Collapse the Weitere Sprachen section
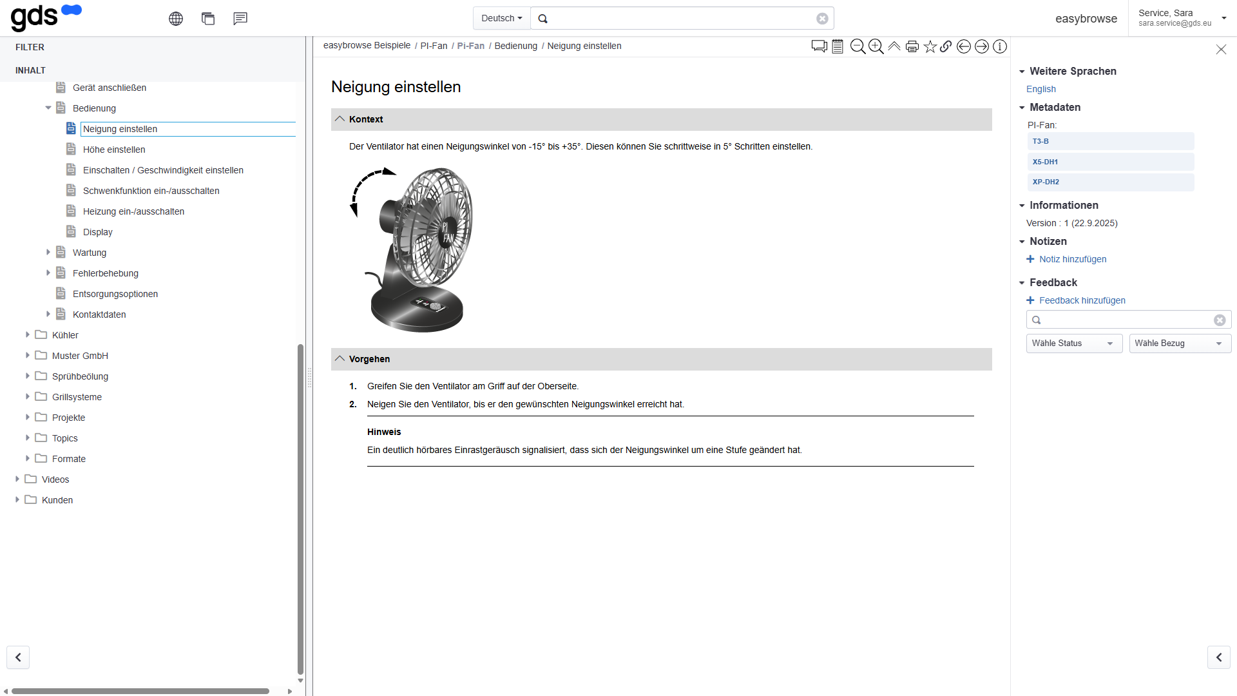 click(x=1022, y=72)
